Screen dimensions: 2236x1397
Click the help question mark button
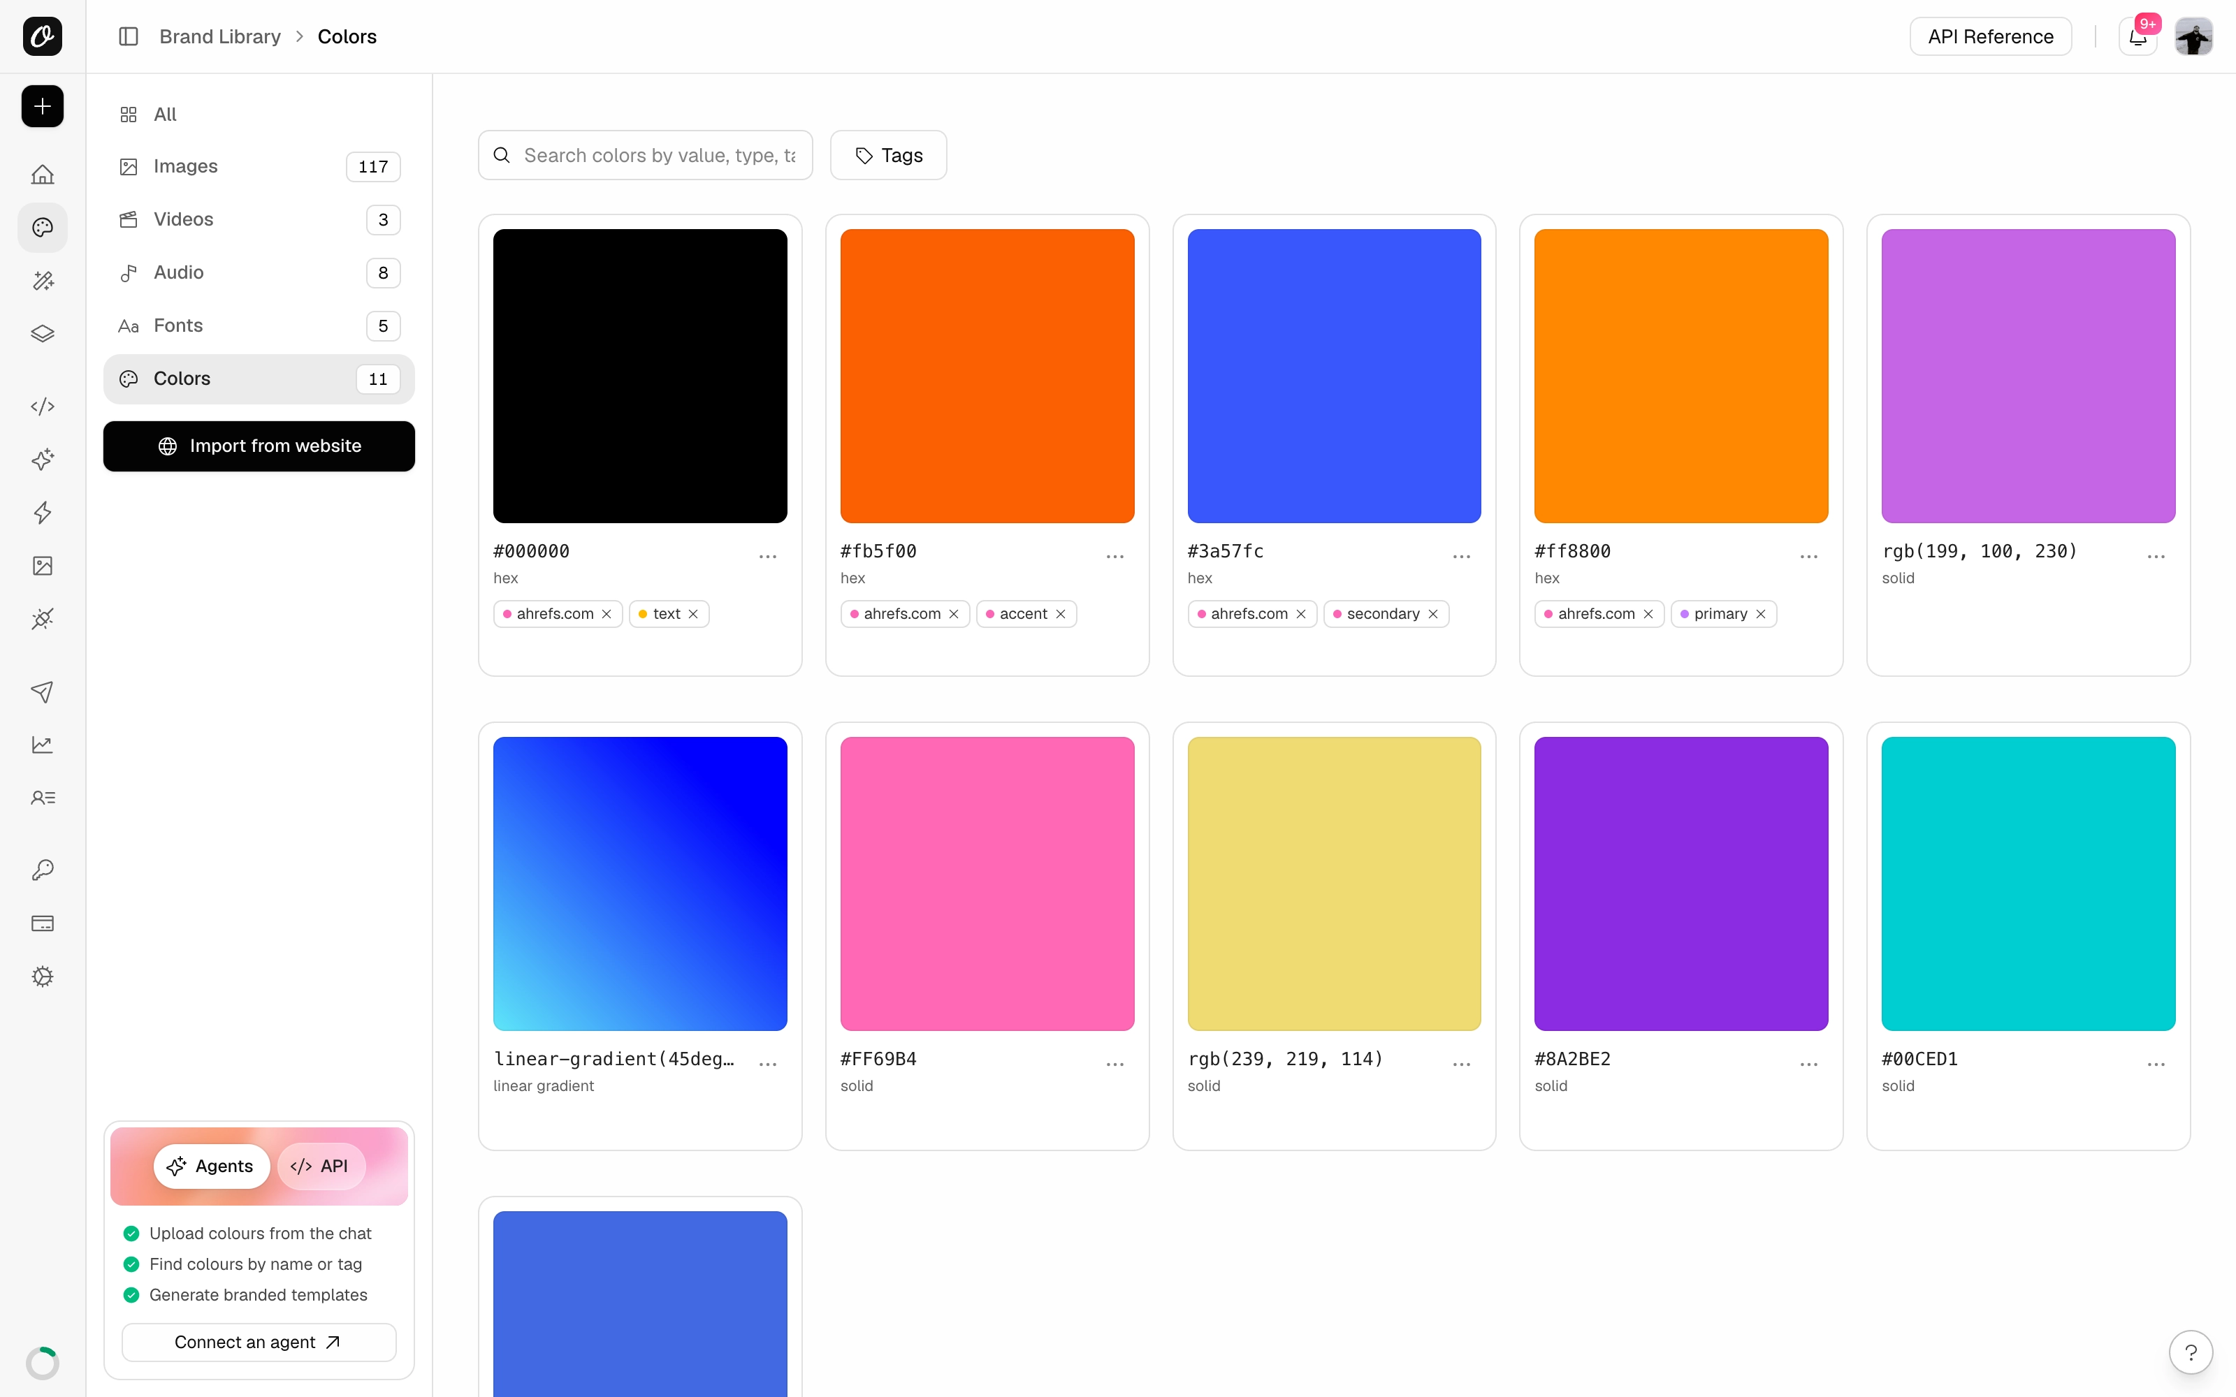(2191, 1353)
